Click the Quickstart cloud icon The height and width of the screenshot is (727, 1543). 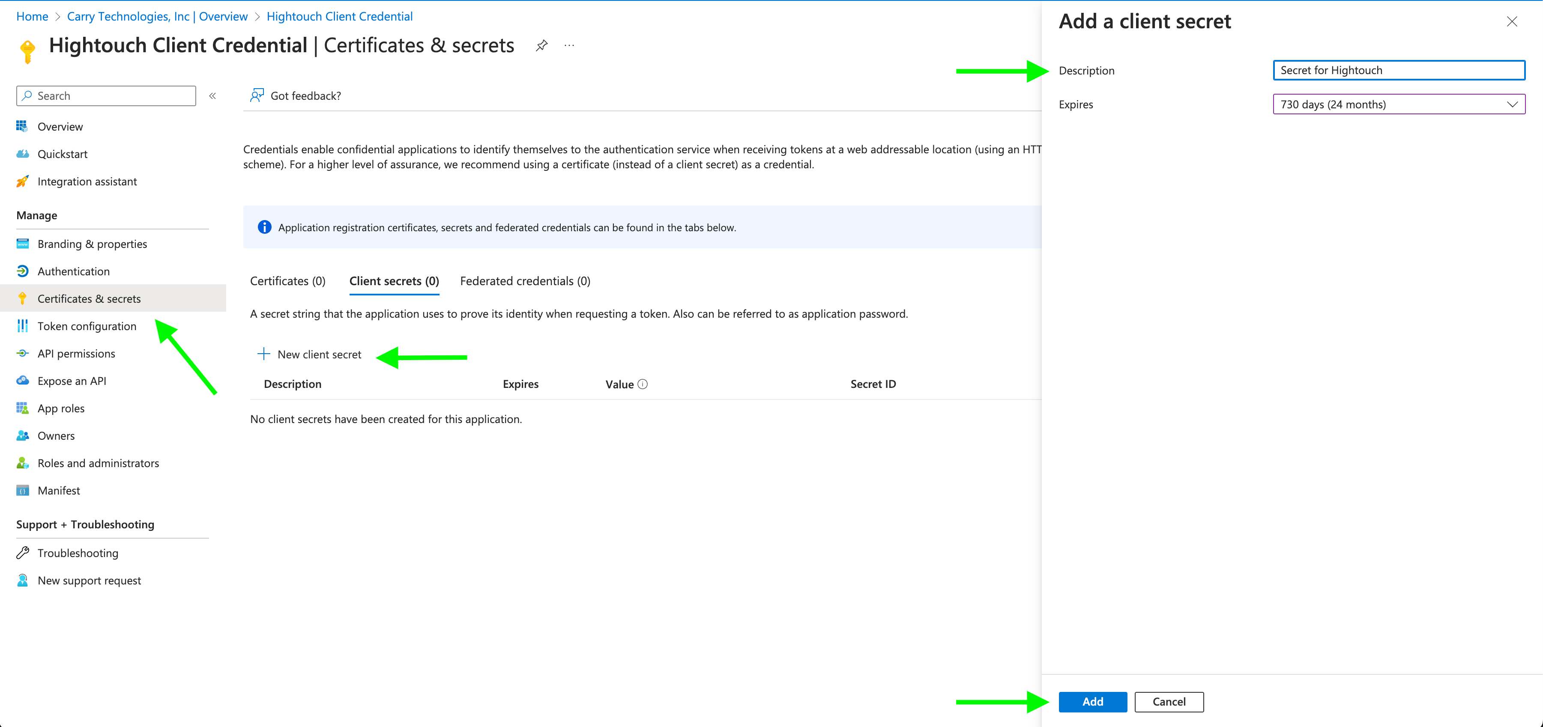point(22,154)
